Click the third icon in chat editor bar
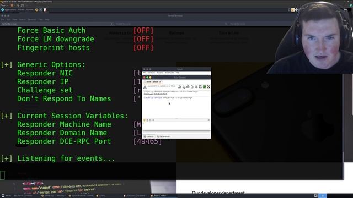Image resolution: width=353 pixels, height=198 pixels. [150, 120]
